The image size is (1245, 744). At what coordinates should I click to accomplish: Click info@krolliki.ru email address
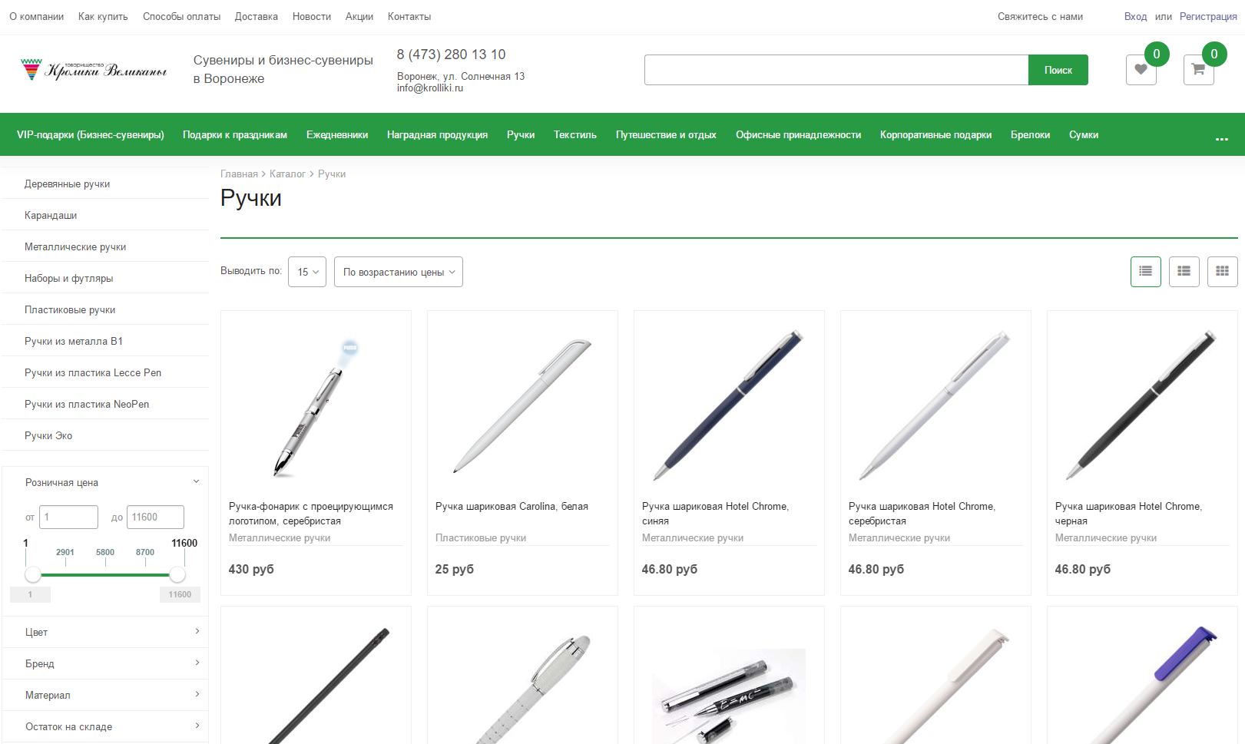[x=430, y=88]
